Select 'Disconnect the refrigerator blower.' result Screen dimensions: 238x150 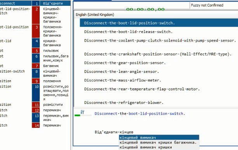tap(124, 103)
